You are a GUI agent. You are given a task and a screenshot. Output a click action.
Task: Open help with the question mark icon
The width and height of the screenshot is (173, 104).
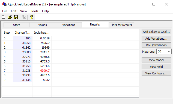click(x=32, y=17)
